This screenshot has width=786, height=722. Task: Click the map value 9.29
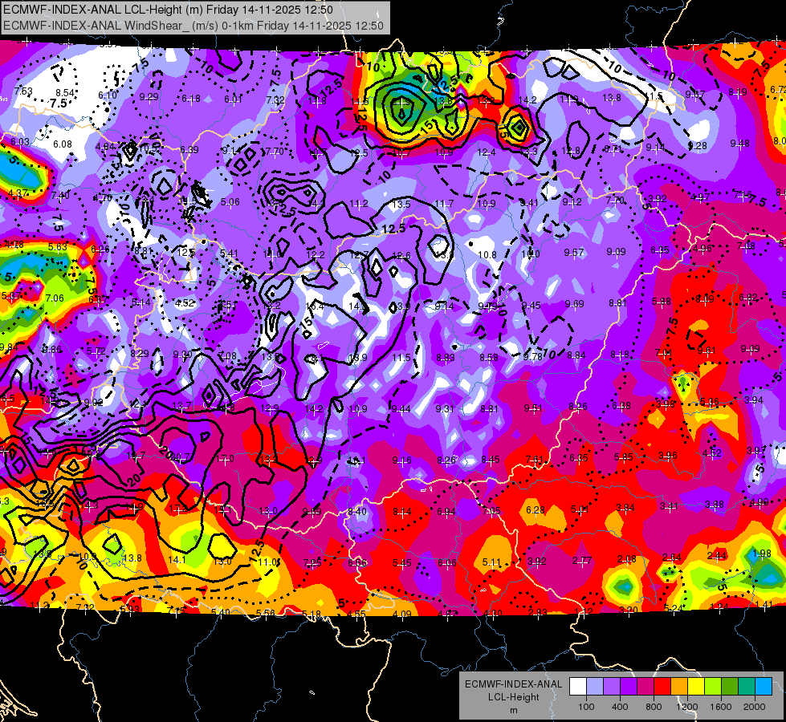(x=149, y=97)
